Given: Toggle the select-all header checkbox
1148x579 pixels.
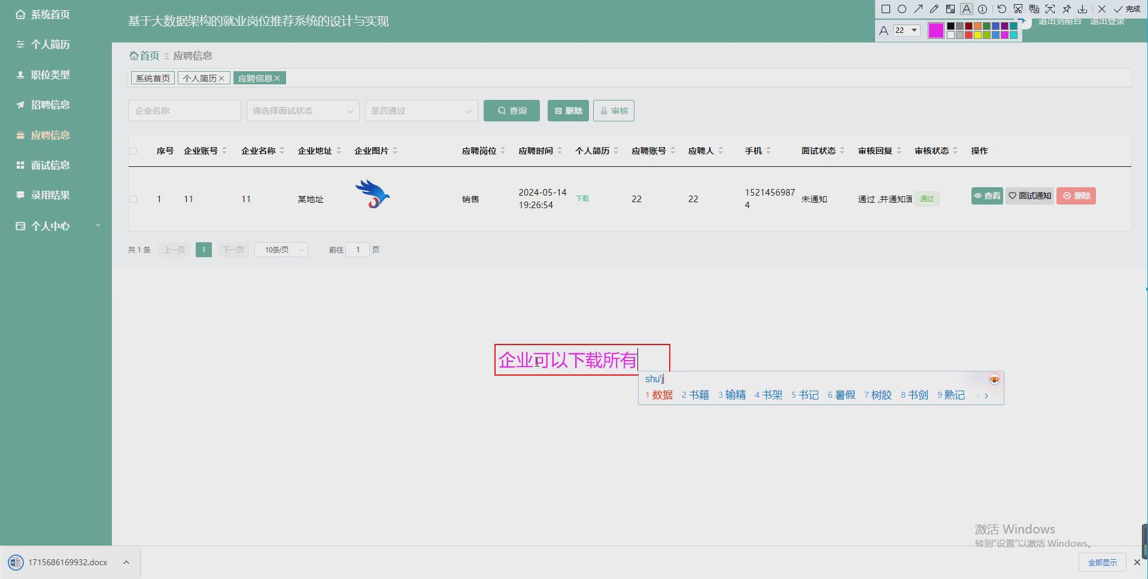Looking at the screenshot, I should coord(133,151).
